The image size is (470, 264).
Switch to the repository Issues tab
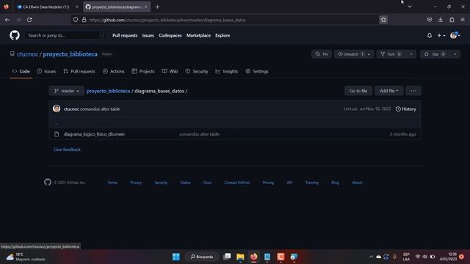click(46, 71)
